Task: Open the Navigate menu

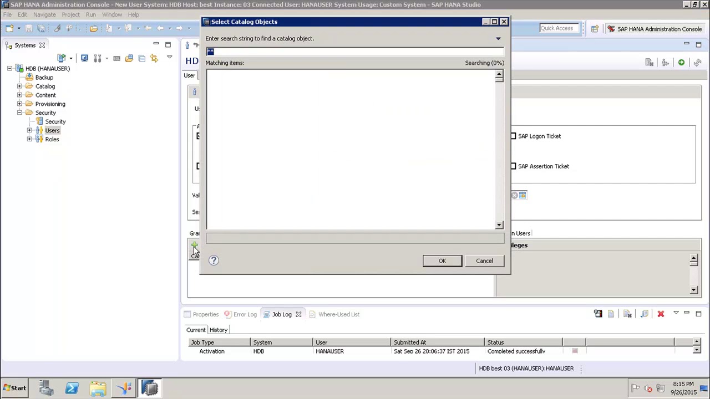Action: [44, 14]
